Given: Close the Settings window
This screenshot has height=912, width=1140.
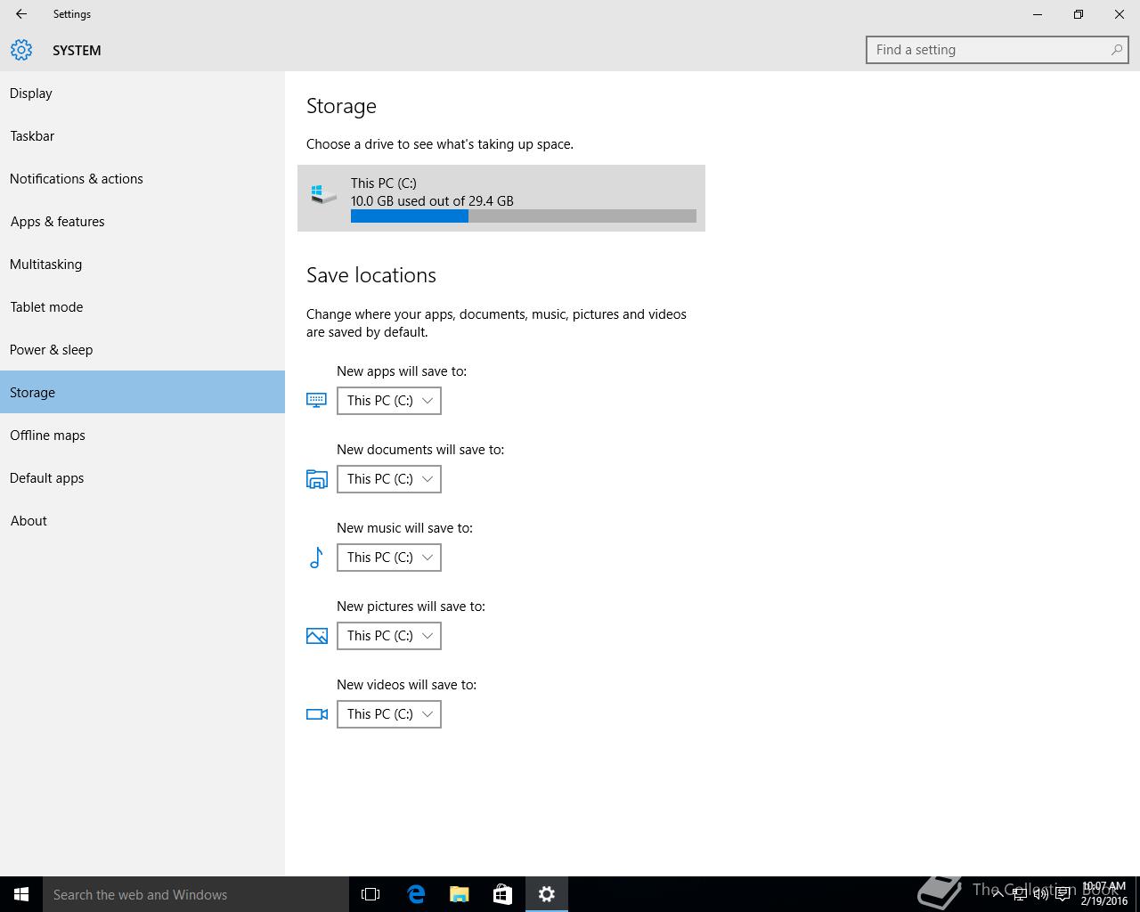Looking at the screenshot, I should [x=1120, y=14].
